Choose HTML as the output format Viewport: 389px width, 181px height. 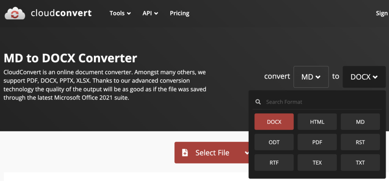click(317, 122)
